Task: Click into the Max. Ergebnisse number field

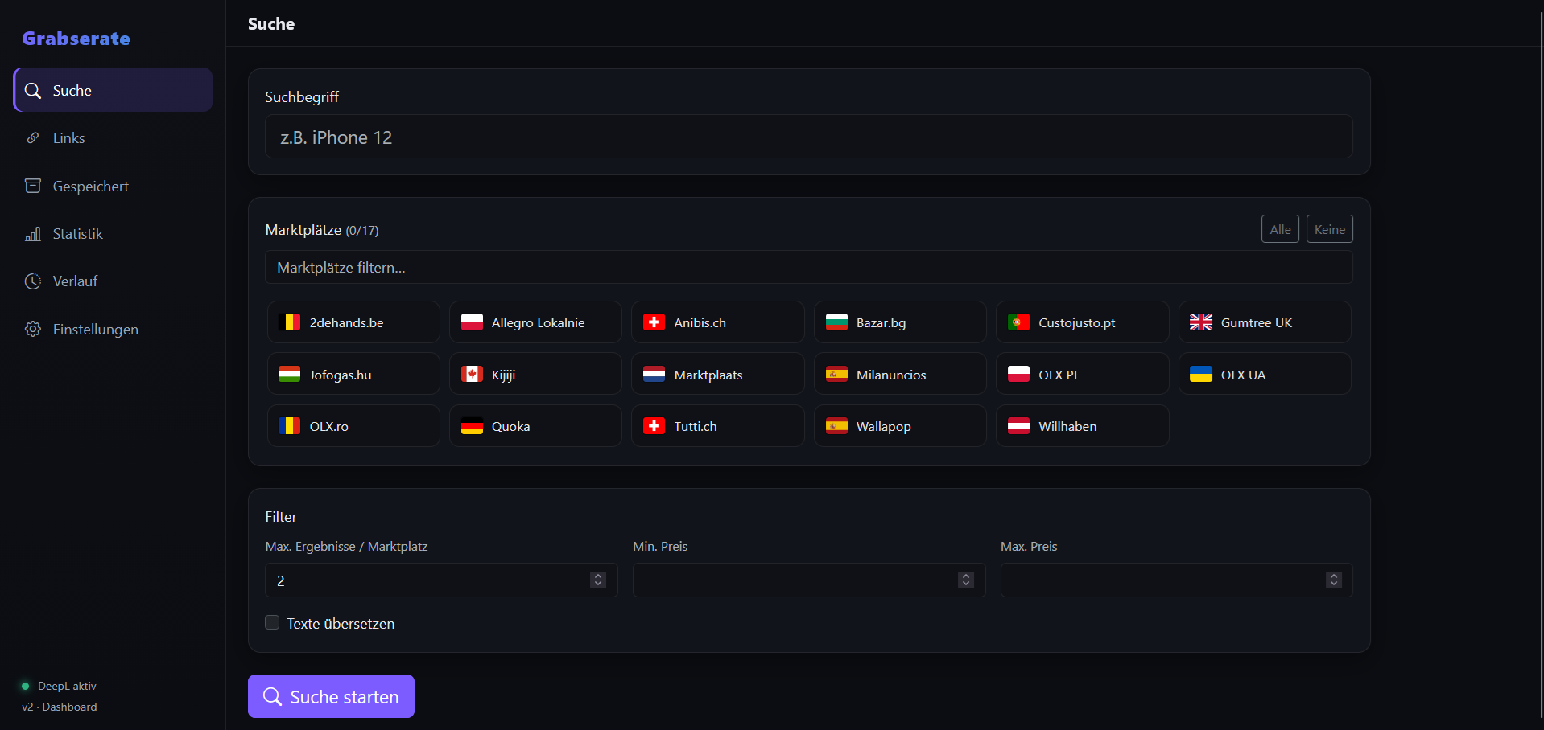Action: (x=441, y=580)
